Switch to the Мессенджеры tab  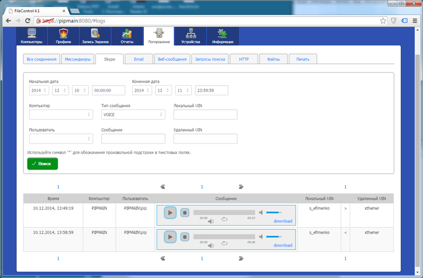click(x=77, y=59)
